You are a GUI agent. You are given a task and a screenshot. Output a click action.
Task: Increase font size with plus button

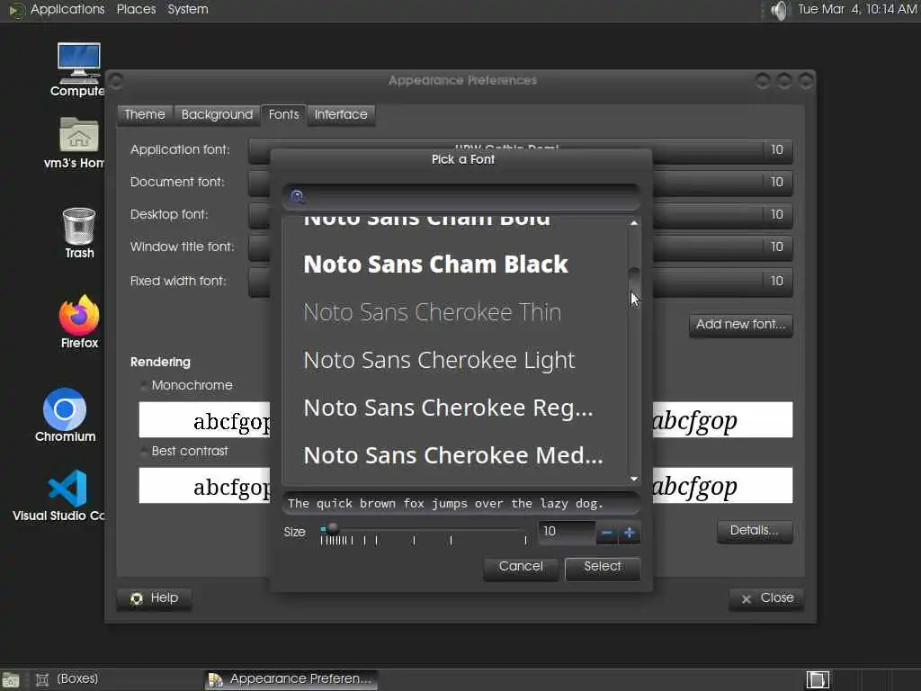click(x=629, y=533)
